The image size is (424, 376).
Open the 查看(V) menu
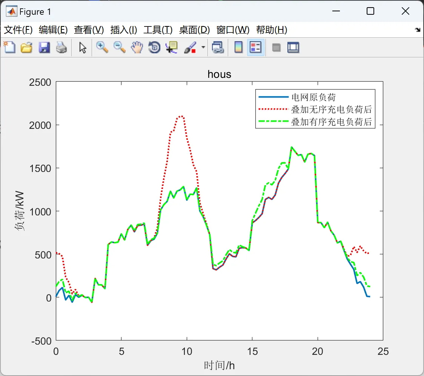89,30
